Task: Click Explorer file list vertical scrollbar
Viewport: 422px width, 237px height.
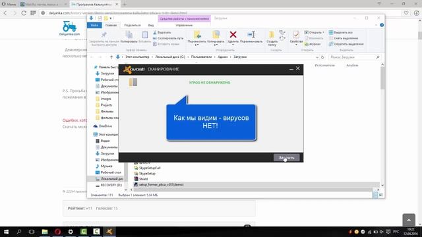Action: [382, 78]
